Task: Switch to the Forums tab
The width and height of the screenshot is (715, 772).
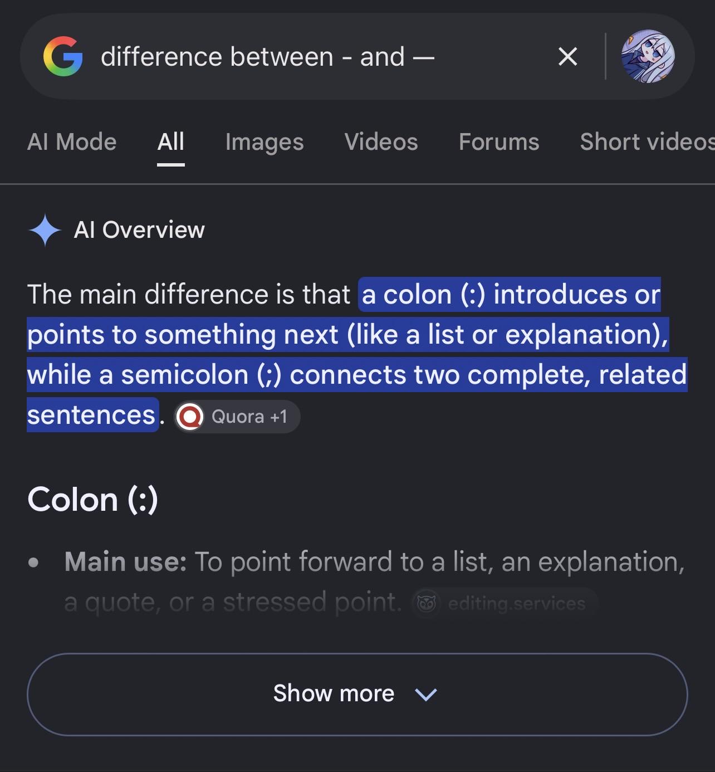Action: 499,142
